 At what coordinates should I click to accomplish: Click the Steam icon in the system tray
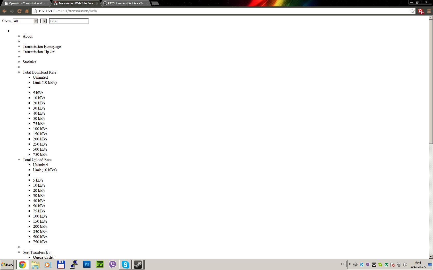(x=374, y=264)
